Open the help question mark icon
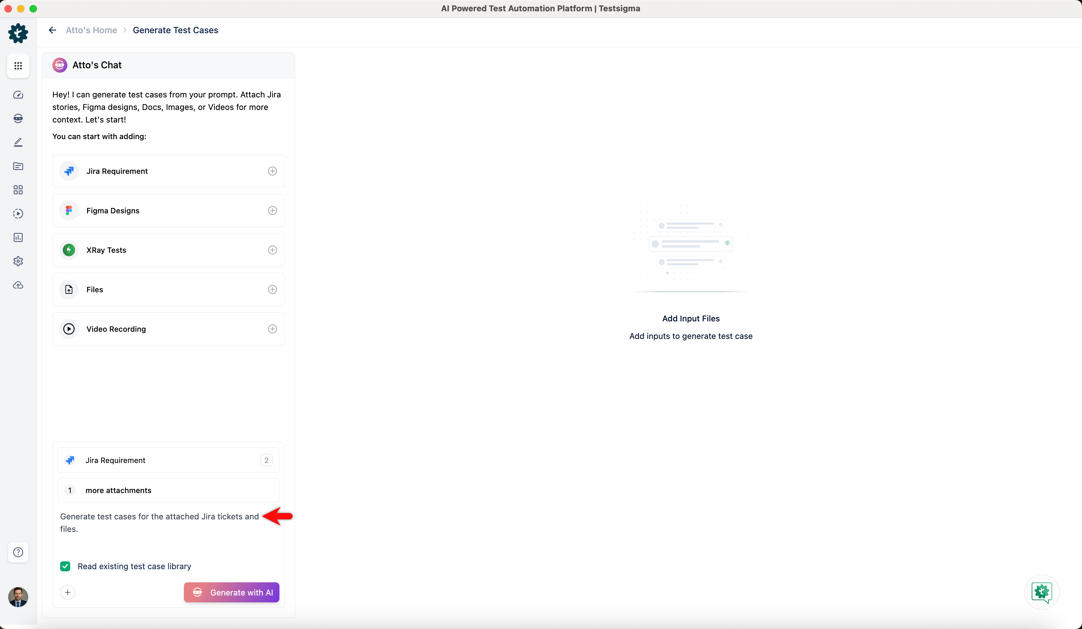The width and height of the screenshot is (1082, 629). click(18, 552)
